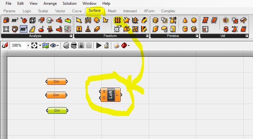This screenshot has height=139, width=253.
Task: Pick the Sweep 2 rails icon
Action: 144,29
